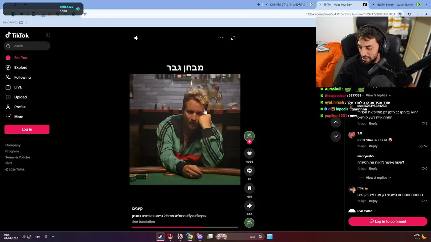The height and width of the screenshot is (242, 431).
Task: Open Discord from the taskbar
Action: (200, 237)
